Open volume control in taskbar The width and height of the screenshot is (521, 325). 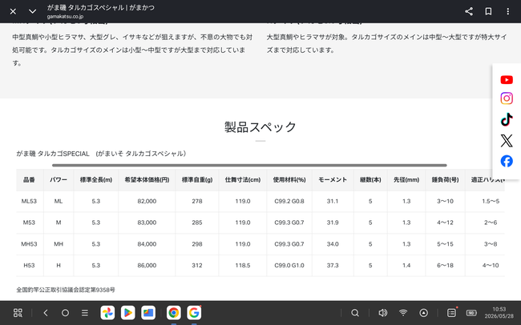[383, 313]
